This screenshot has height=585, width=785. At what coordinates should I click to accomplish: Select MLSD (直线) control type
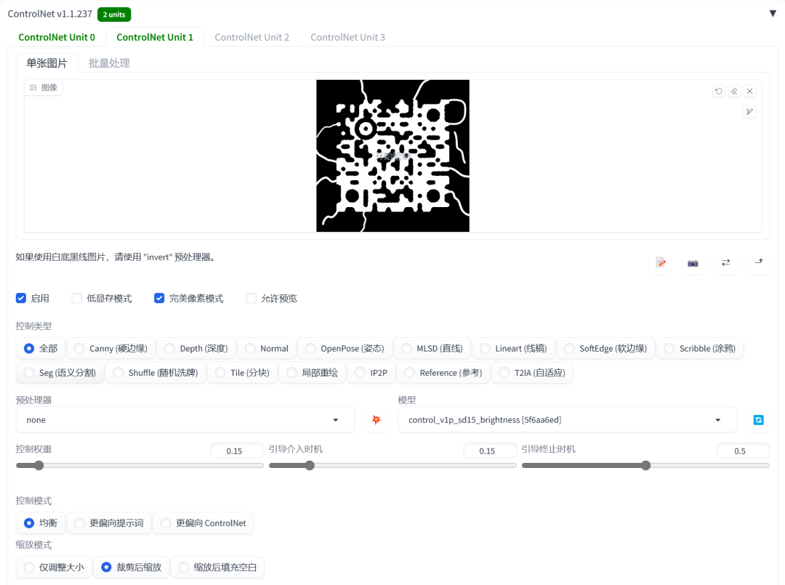[432, 348]
